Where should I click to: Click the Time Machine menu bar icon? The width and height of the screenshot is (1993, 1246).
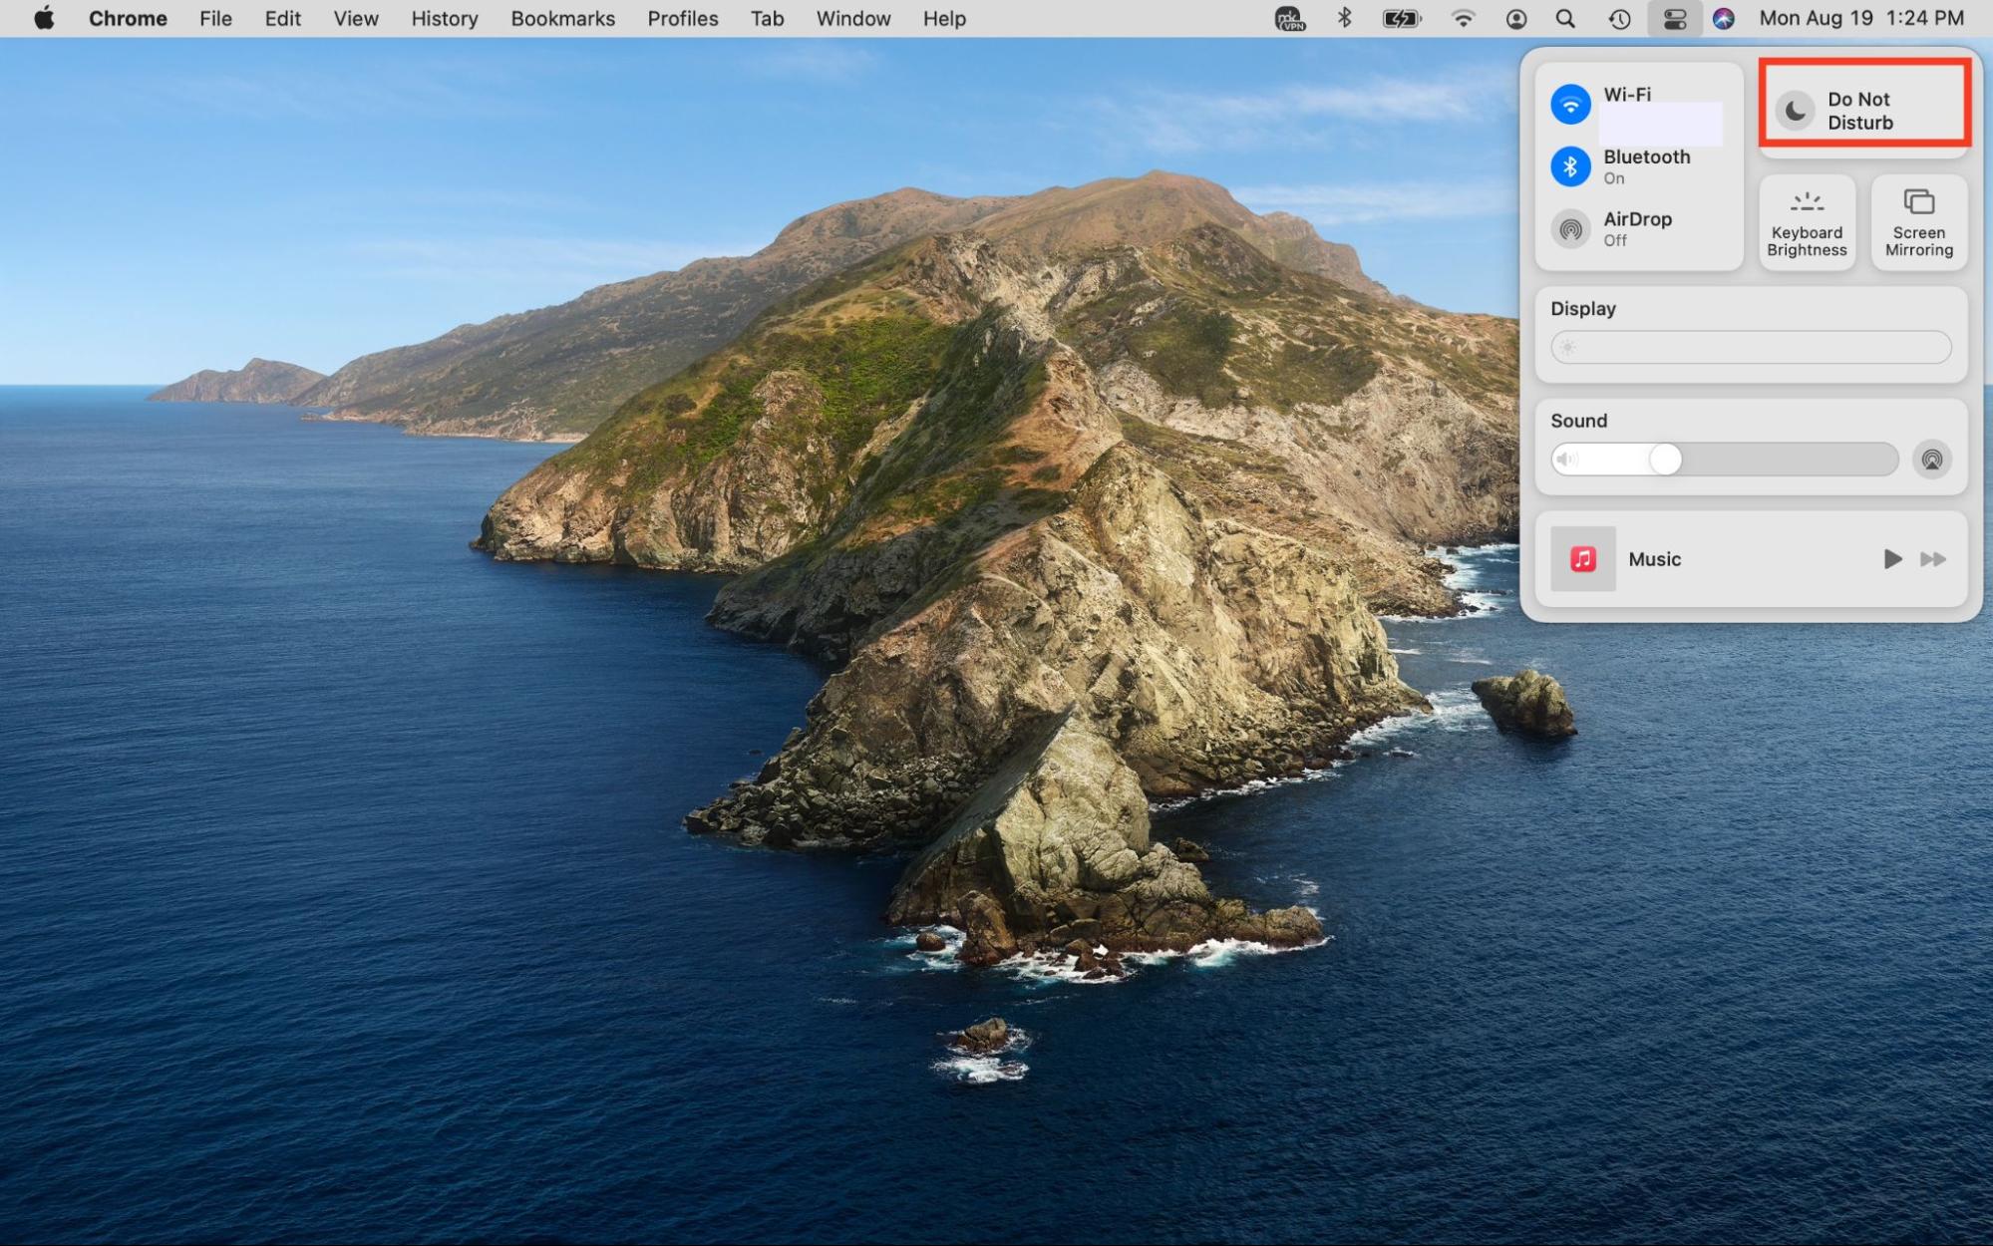click(1617, 18)
